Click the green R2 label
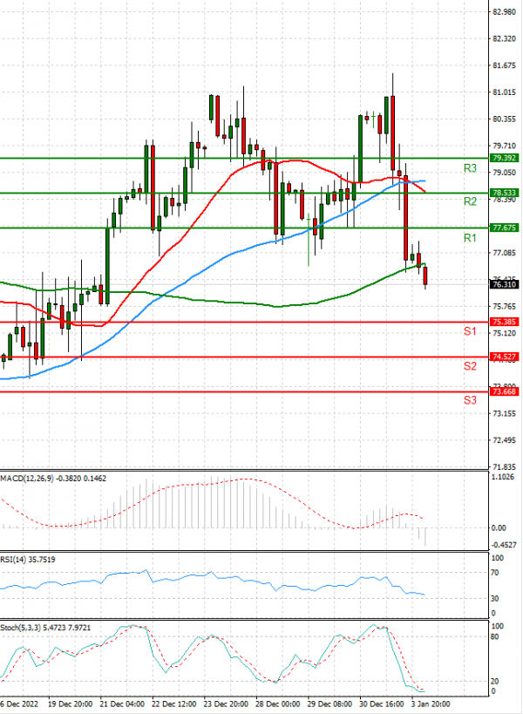Screen dimensions: 523x714 [470, 201]
